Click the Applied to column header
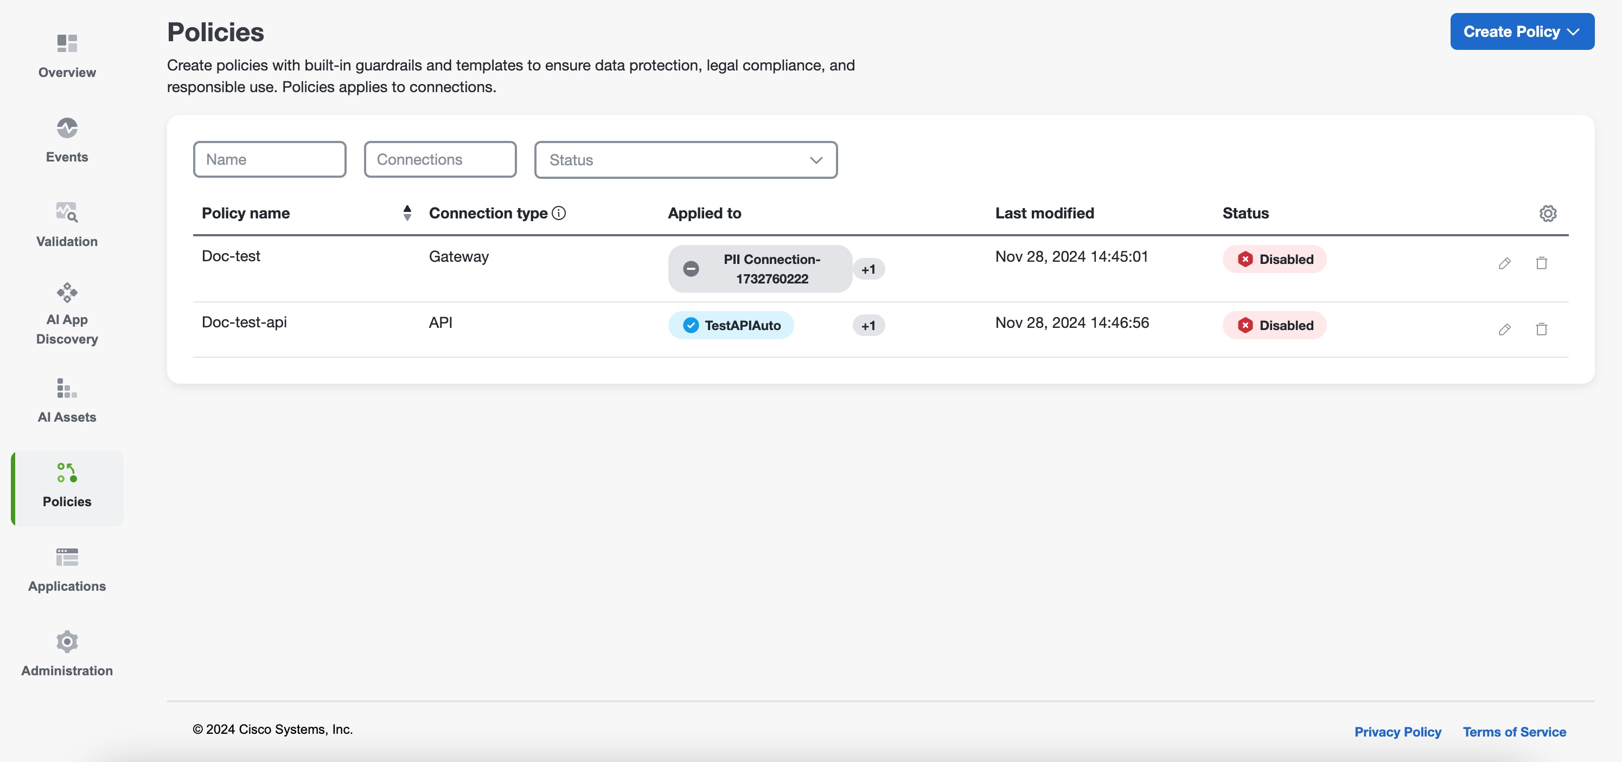This screenshot has height=762, width=1622. (705, 214)
